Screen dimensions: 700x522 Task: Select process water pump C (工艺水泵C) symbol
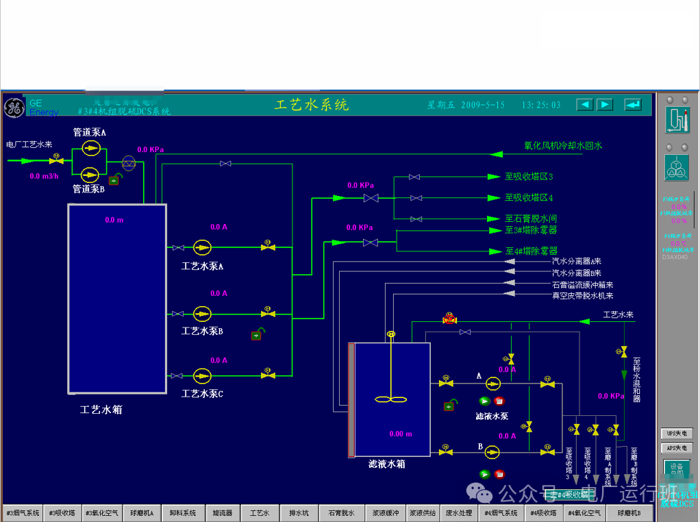[x=202, y=375]
